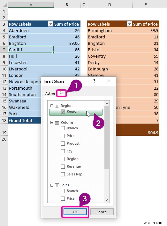Click the Grand Total cell in blue table
167x226 pixels.
pyautogui.click(x=25, y=120)
